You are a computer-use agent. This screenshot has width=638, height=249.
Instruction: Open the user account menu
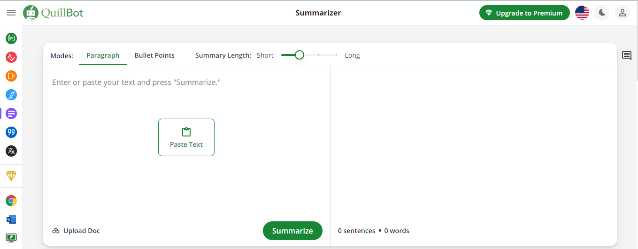coord(623,13)
